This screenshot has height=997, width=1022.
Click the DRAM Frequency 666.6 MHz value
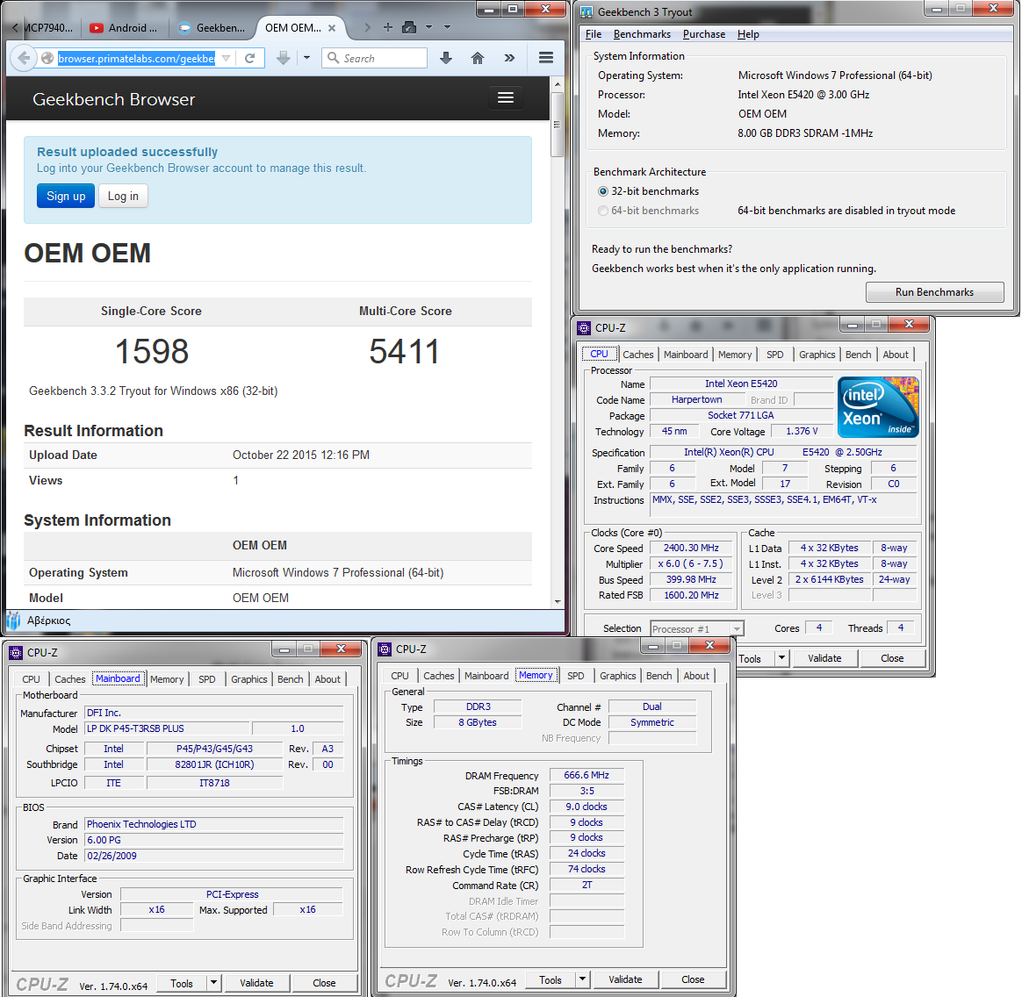tap(587, 775)
